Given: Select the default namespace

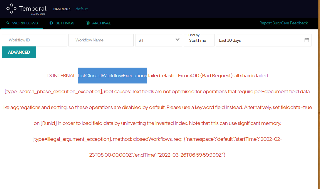Looking at the screenshot, I should tap(81, 9).
